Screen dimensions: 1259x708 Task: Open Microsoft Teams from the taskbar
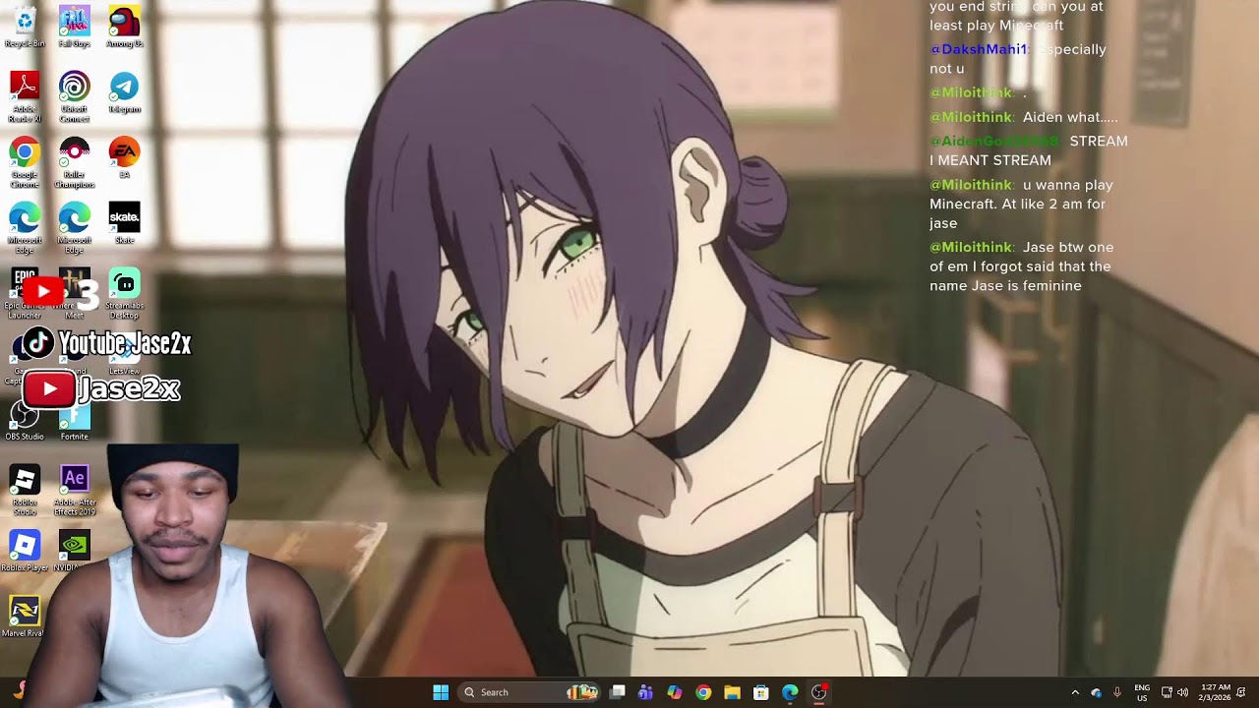tap(645, 692)
